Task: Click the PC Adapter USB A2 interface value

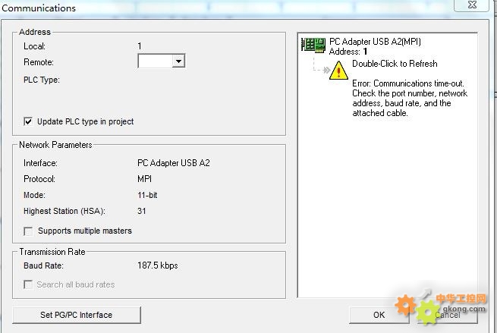Action: (173, 163)
